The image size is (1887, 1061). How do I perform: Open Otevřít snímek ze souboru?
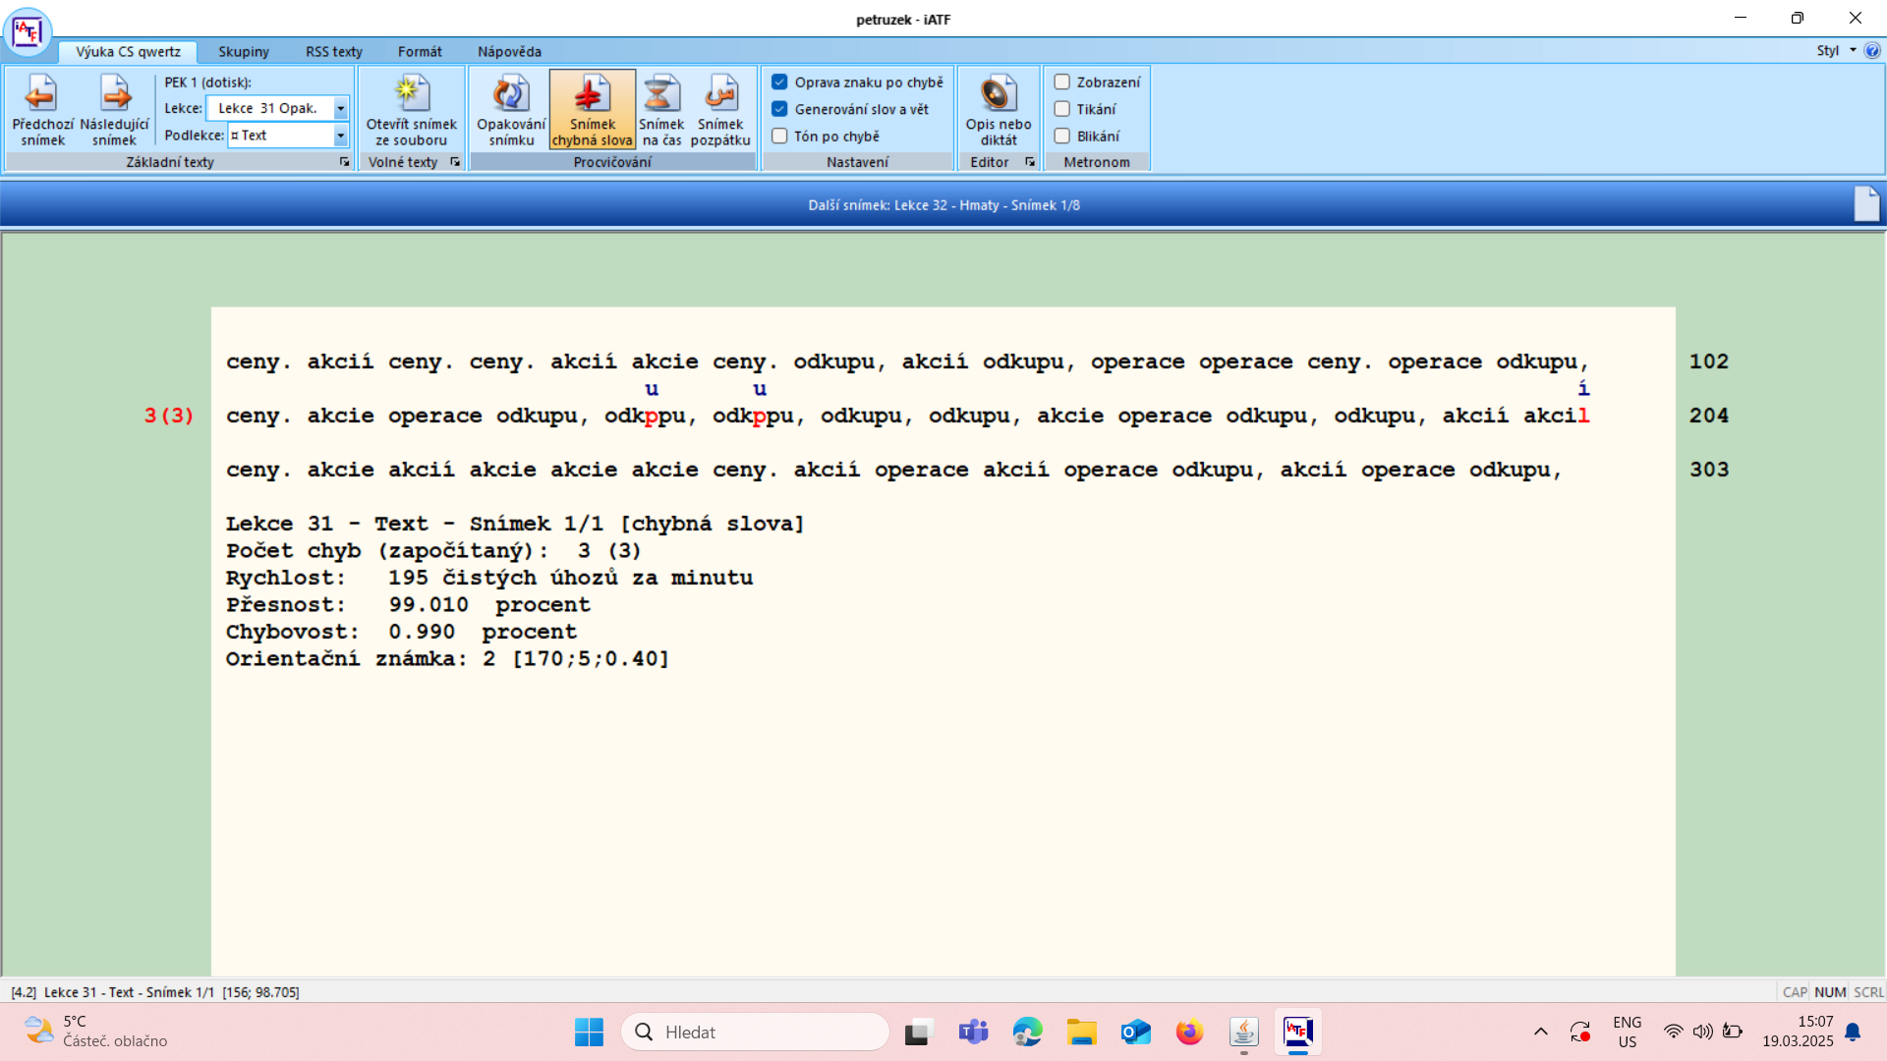point(412,110)
